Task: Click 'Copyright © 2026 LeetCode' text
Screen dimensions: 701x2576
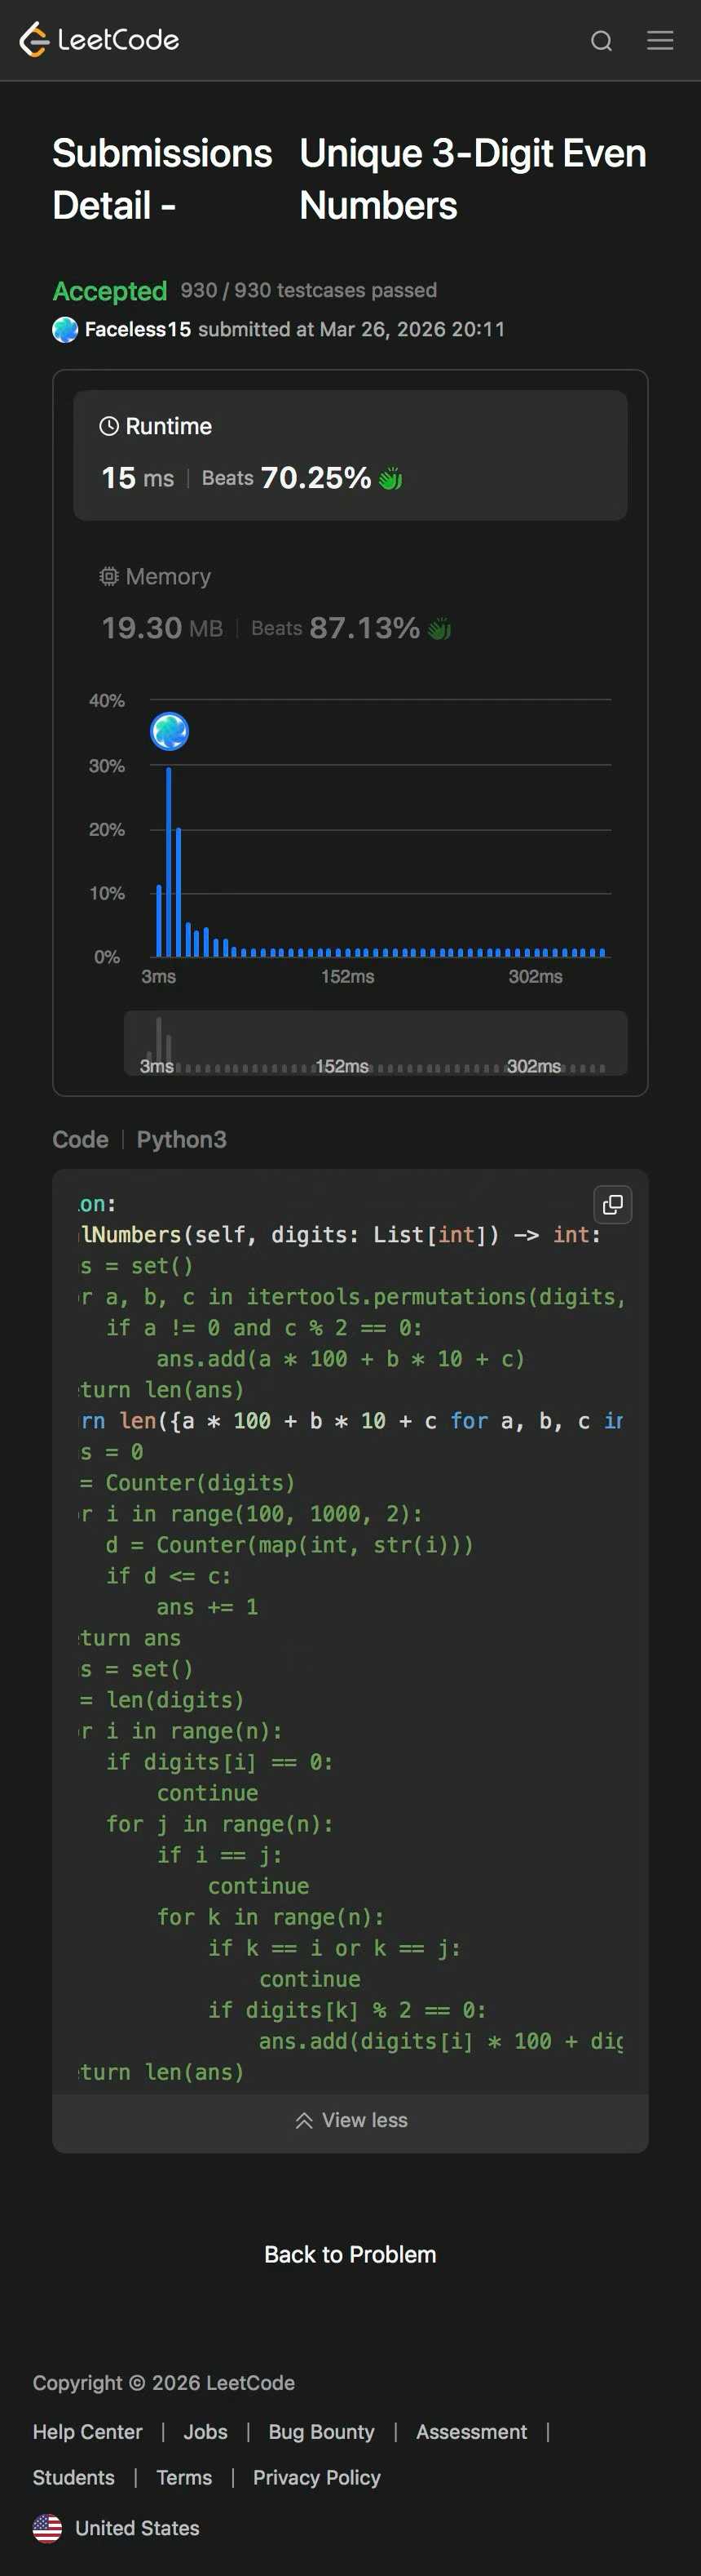Action: [164, 2383]
